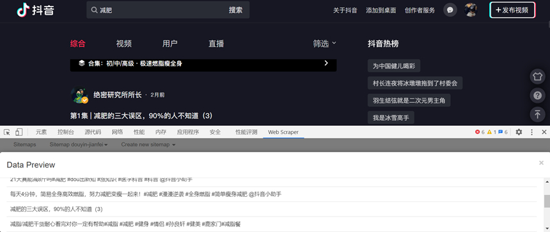
Task: Open the 元素 DevTools tab
Action: click(x=41, y=132)
